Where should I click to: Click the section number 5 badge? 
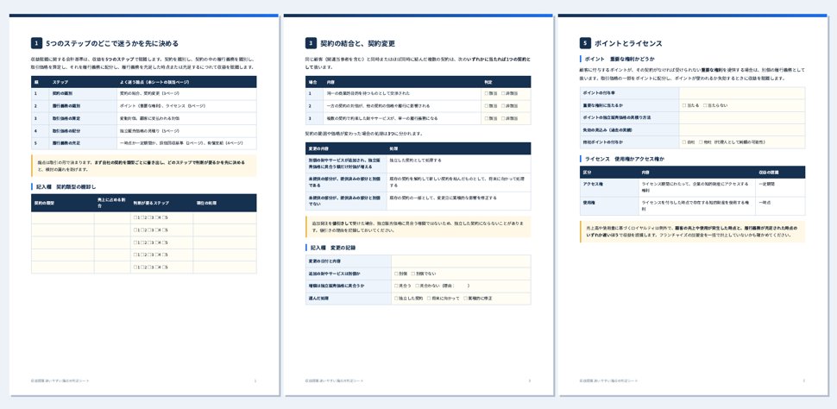585,43
